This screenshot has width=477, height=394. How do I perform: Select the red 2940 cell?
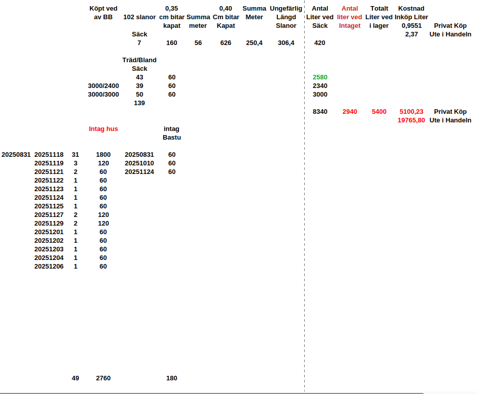(x=349, y=112)
